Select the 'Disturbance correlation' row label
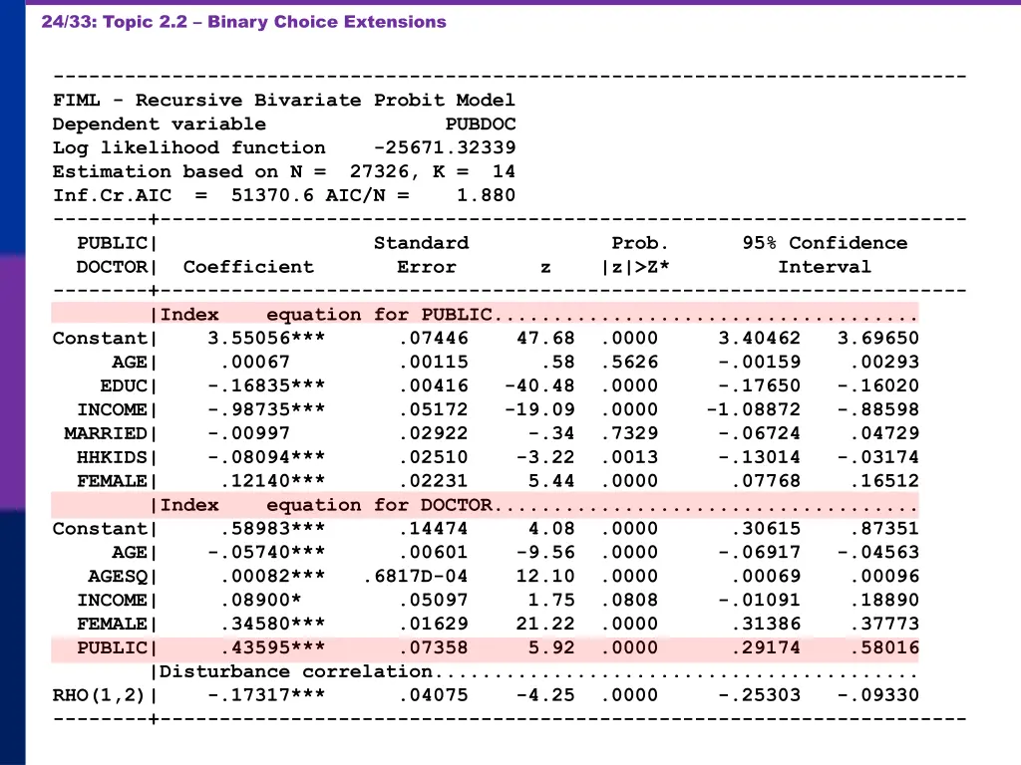Screen dimensions: 1021x765 (295, 671)
